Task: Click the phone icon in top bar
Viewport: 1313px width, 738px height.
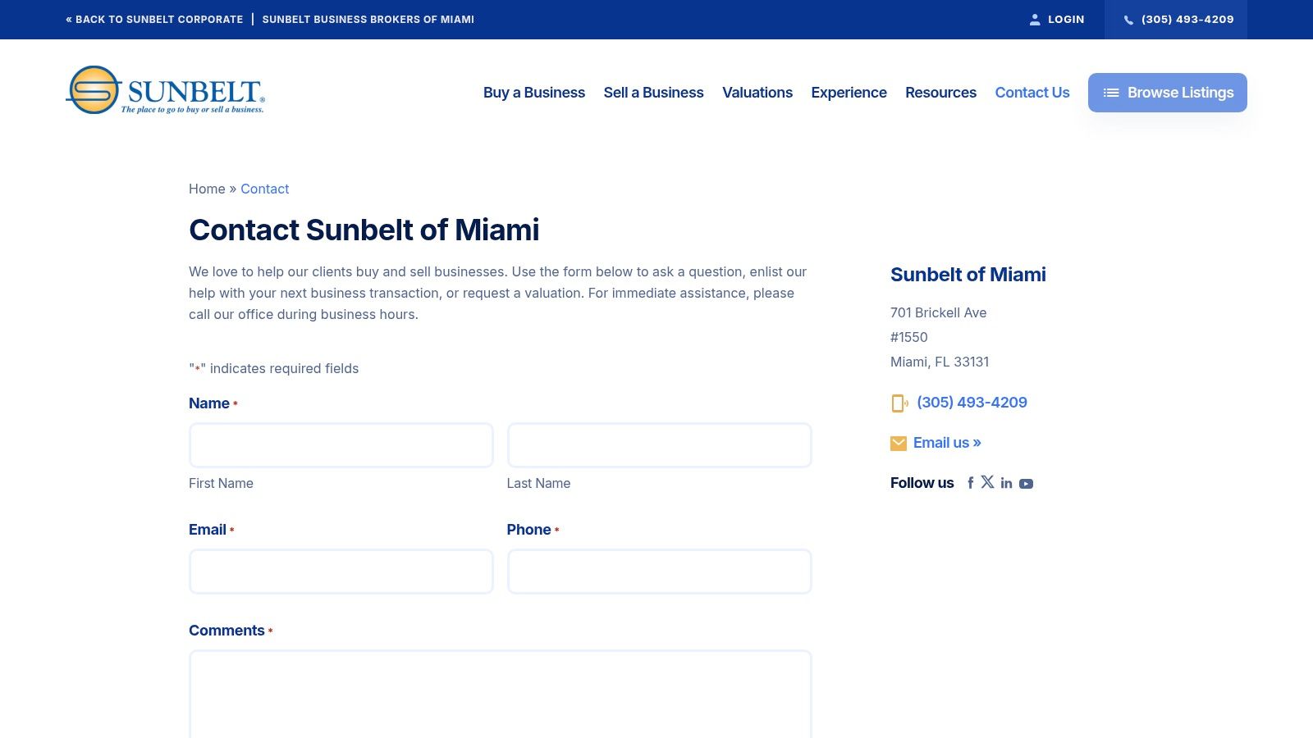Action: [x=1128, y=20]
